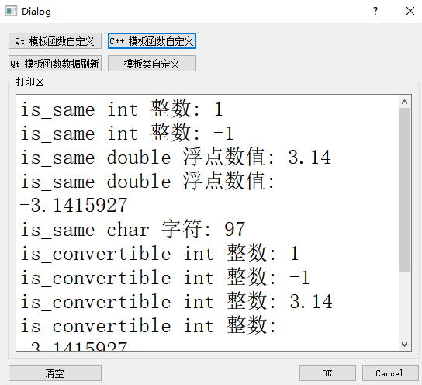This screenshot has height=385, width=422.
Task: Click the line 'is_convertible int 整数: 3.14'
Action: coord(177,302)
